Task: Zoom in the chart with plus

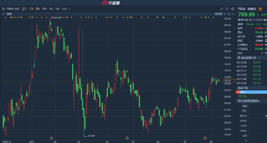Action: 229,14
